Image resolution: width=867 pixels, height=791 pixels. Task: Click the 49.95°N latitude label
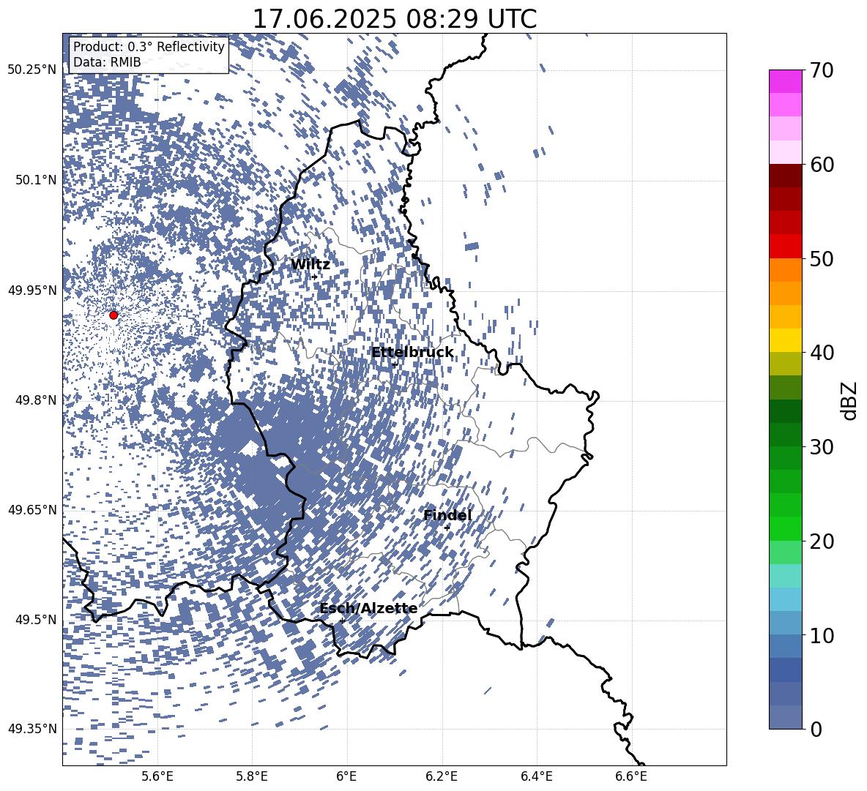pyautogui.click(x=32, y=290)
